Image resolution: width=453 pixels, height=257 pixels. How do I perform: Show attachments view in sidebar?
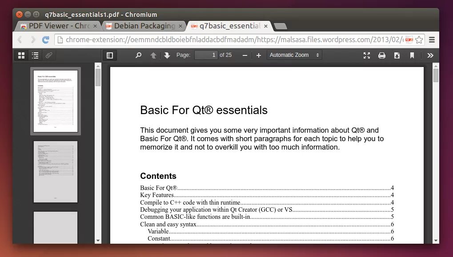(49, 55)
